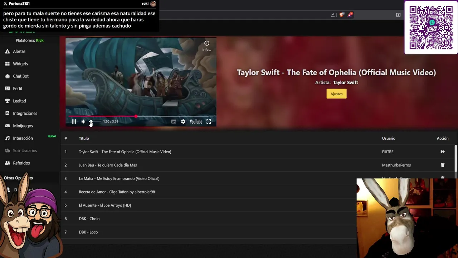The image size is (458, 258).
Task: Click the Widgets grid icon
Action: click(x=8, y=64)
